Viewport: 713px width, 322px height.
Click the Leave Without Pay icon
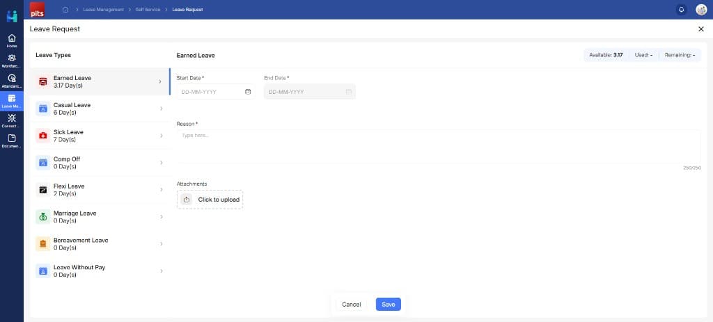42,271
